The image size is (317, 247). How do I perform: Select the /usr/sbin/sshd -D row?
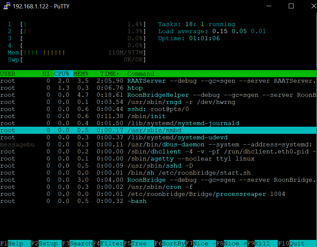coord(158,166)
